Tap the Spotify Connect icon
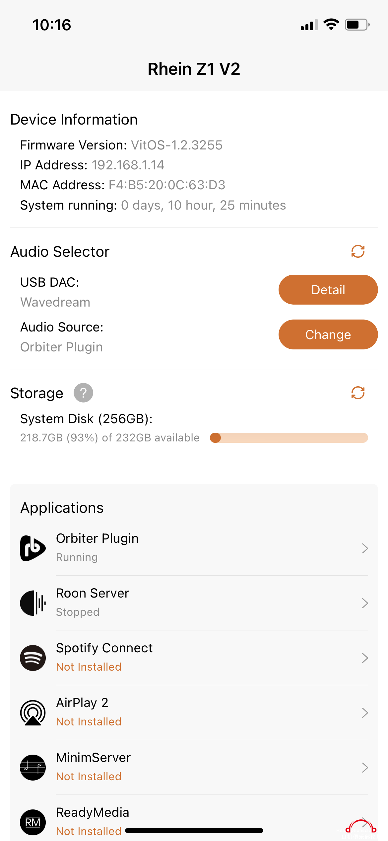 click(33, 658)
